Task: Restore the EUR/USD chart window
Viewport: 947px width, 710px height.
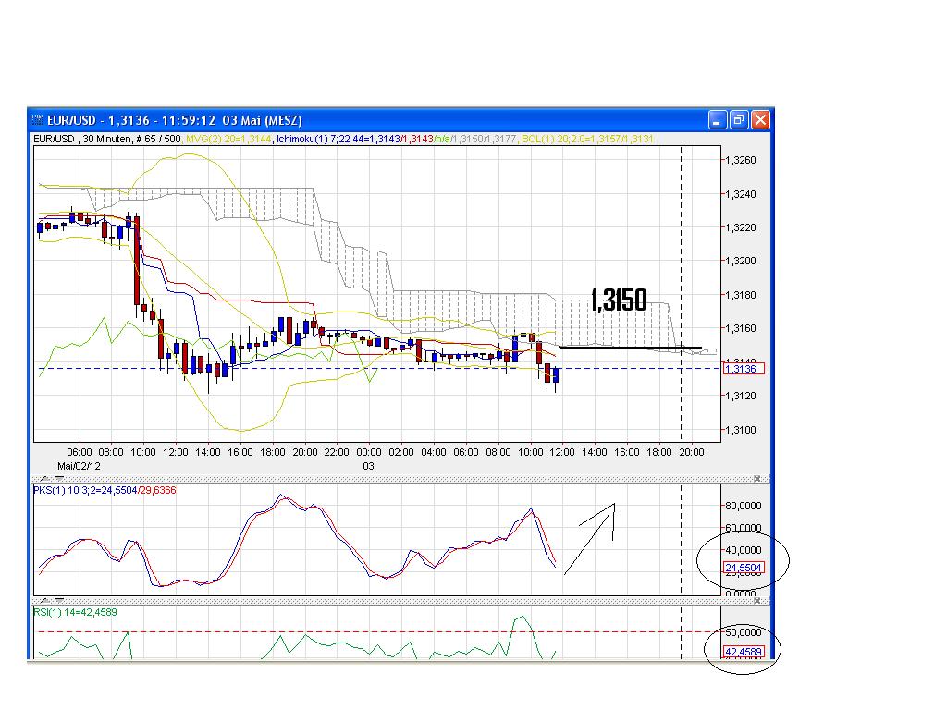Action: point(738,119)
